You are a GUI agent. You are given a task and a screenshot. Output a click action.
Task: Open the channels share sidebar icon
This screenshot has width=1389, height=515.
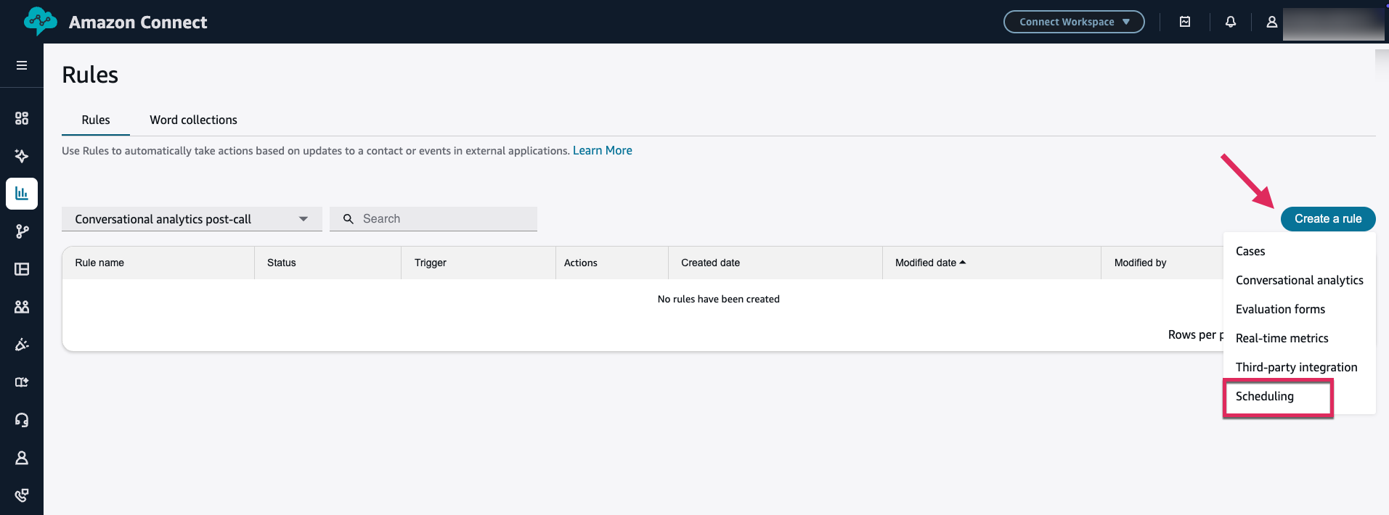[x=22, y=382]
